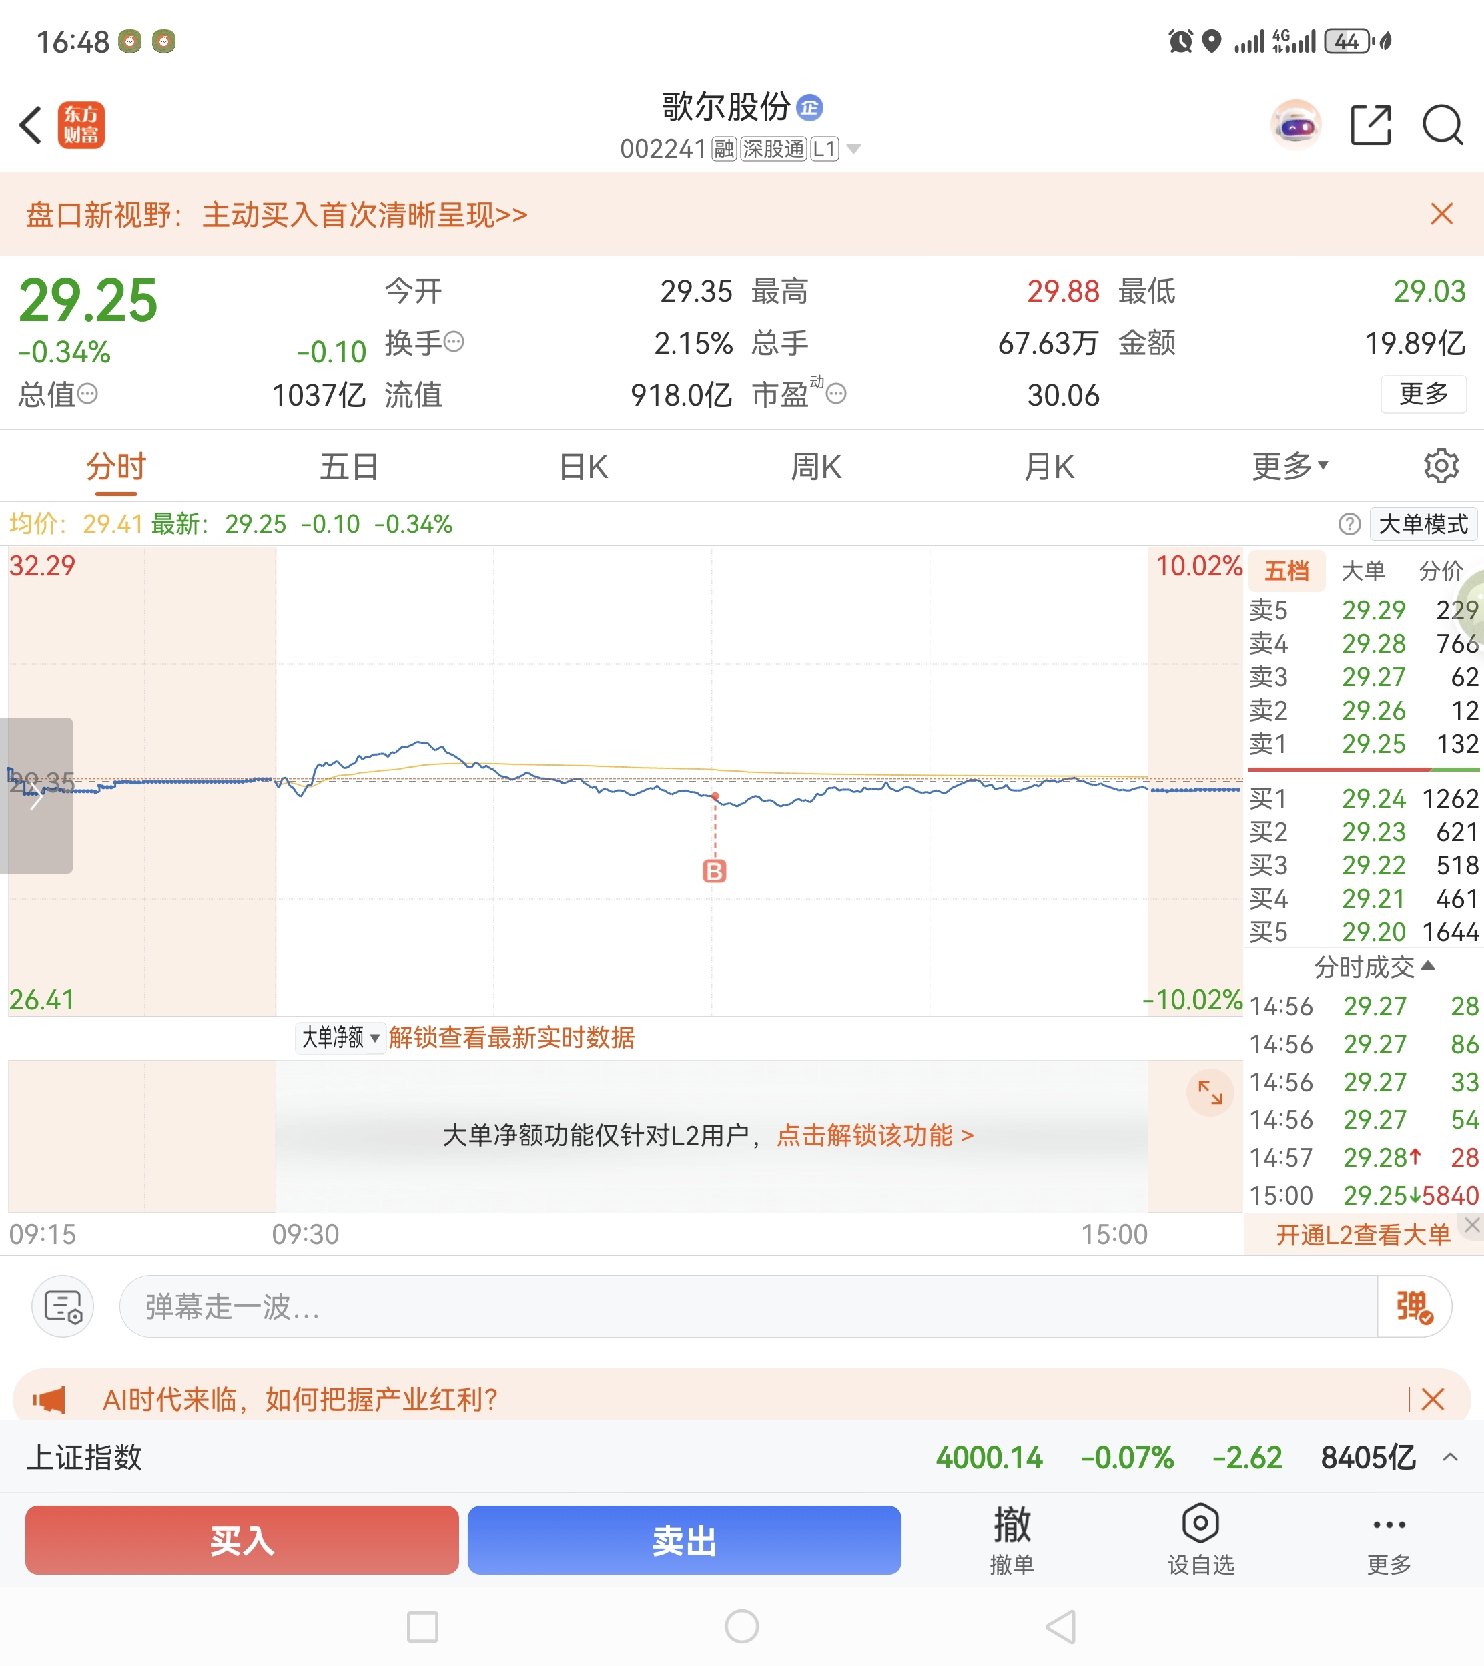Open the AI robot assistant icon

[1295, 125]
